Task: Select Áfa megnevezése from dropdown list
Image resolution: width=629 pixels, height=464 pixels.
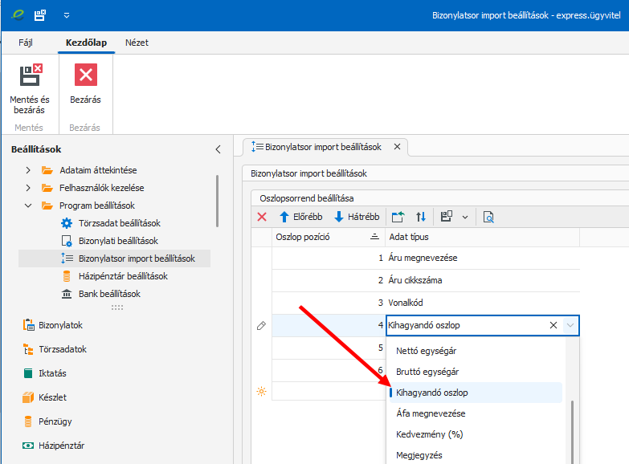Action: tap(431, 413)
